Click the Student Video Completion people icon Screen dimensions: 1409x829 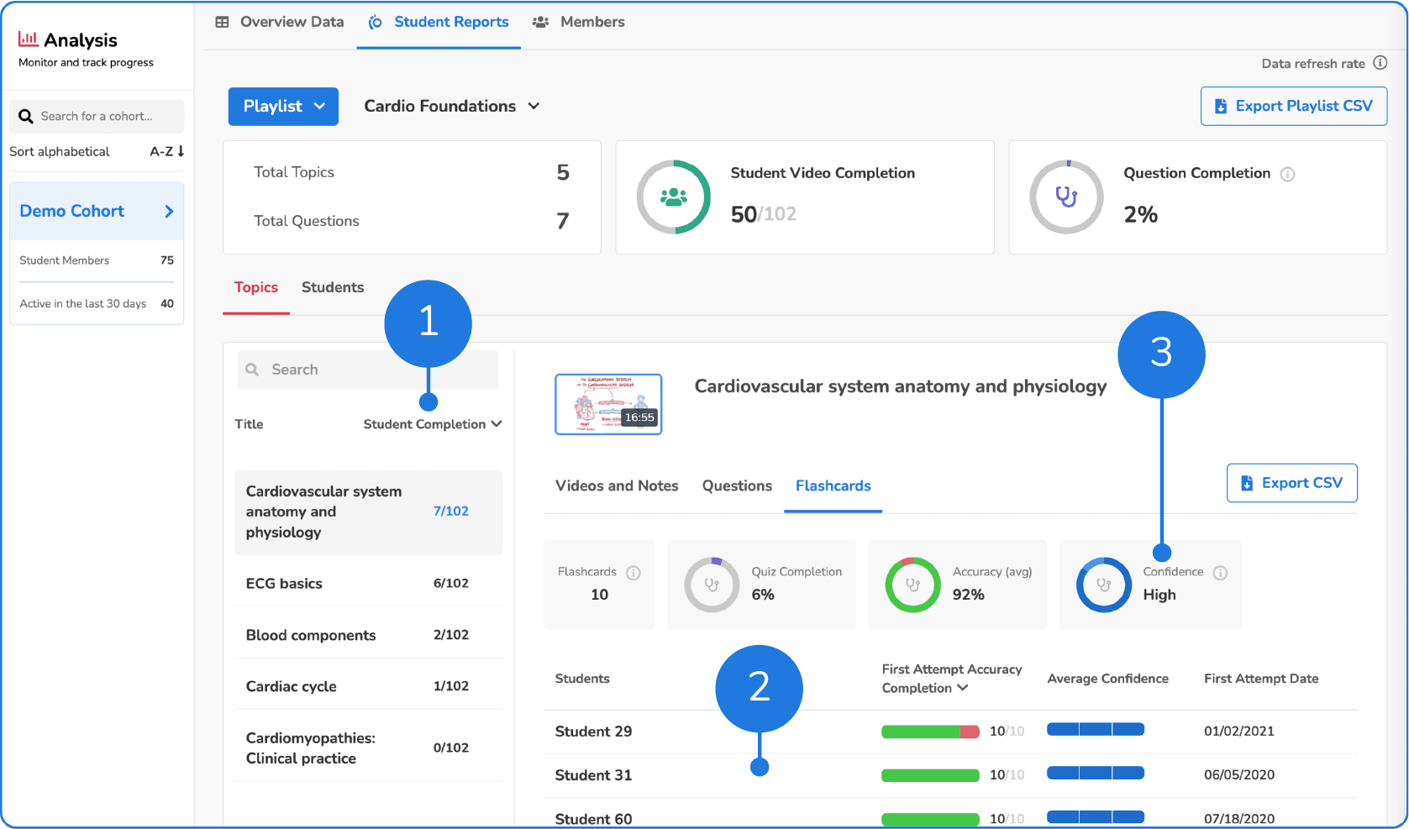coord(674,197)
